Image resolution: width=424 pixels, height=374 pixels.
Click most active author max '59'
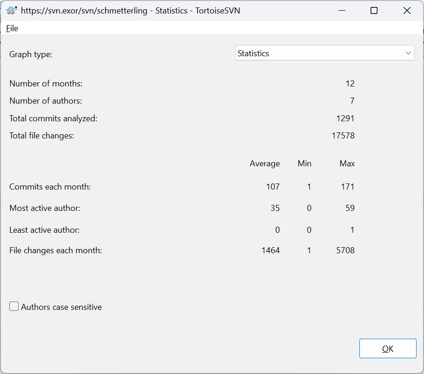tap(350, 208)
